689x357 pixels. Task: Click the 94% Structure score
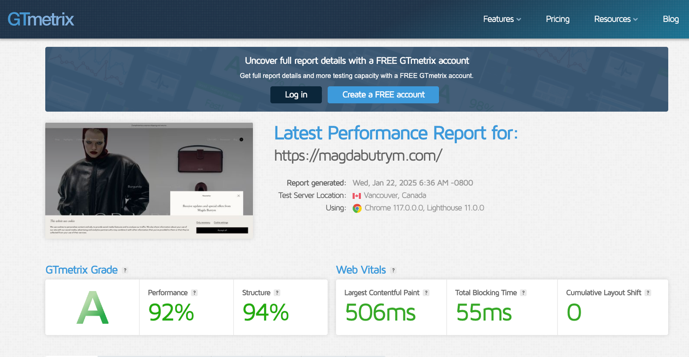coord(266,312)
